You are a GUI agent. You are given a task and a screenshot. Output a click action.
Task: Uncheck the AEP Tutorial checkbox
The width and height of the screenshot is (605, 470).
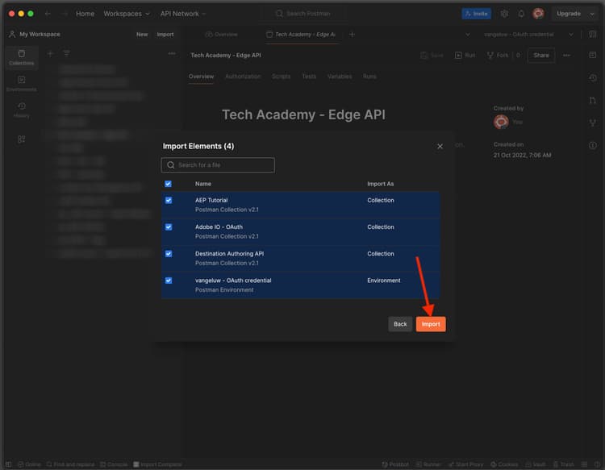click(169, 201)
